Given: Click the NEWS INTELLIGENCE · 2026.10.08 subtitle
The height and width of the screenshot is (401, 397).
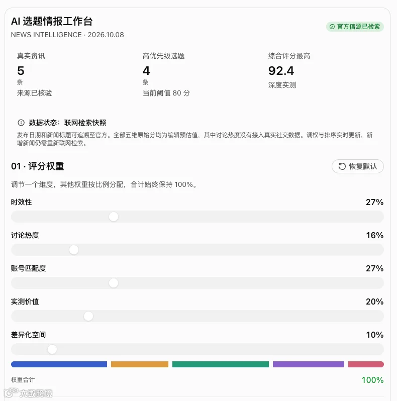Looking at the screenshot, I should 67,35.
